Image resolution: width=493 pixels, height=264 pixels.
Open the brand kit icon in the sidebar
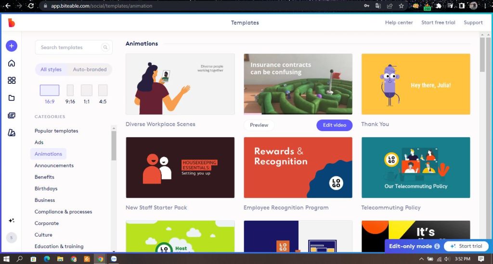12,133
